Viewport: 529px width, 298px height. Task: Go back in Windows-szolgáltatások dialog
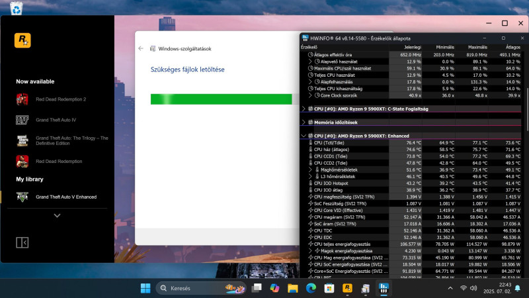click(x=141, y=48)
